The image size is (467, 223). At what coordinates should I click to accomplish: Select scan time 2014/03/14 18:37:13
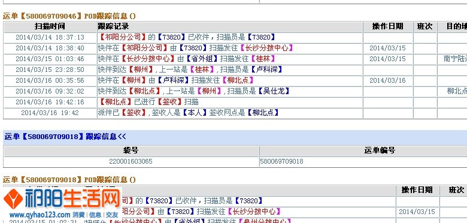[x=50, y=37]
